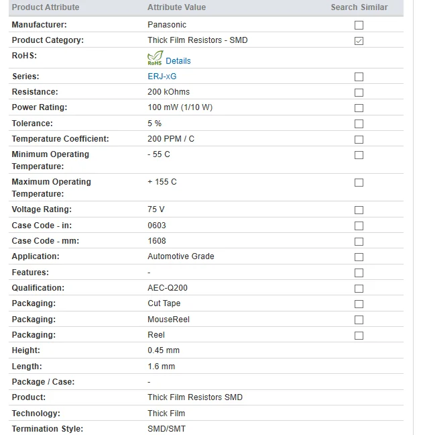Image resolution: width=423 pixels, height=435 pixels.
Task: Open the ERJ-xG series link
Action: pyautogui.click(x=162, y=77)
